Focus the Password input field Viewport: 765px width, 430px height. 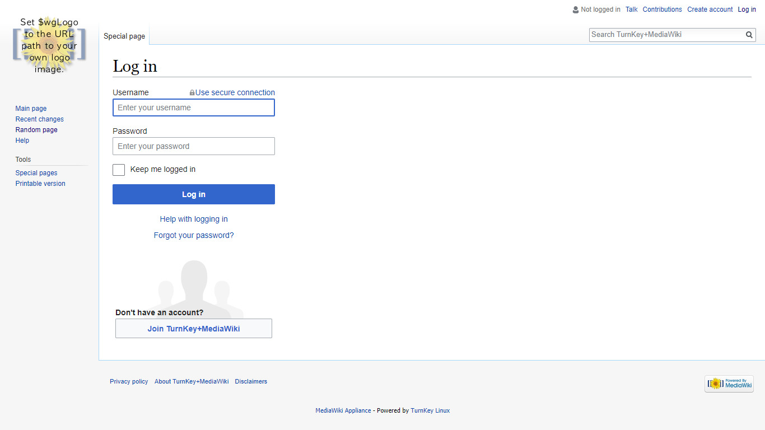pos(194,146)
